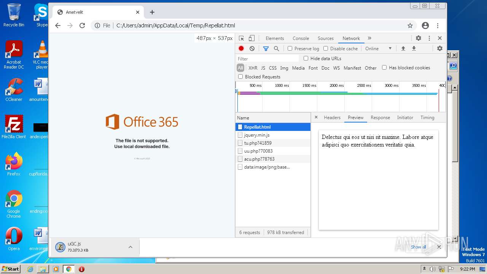This screenshot has height=274, width=487.
Task: Launch Firefox from desktop
Action: point(14,164)
